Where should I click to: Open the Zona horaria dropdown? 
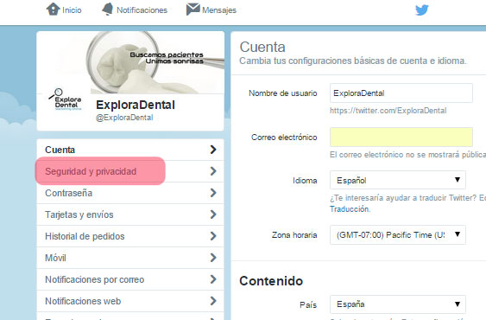[x=398, y=235]
